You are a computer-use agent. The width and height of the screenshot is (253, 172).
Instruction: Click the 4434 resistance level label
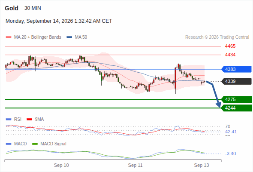[230, 55]
